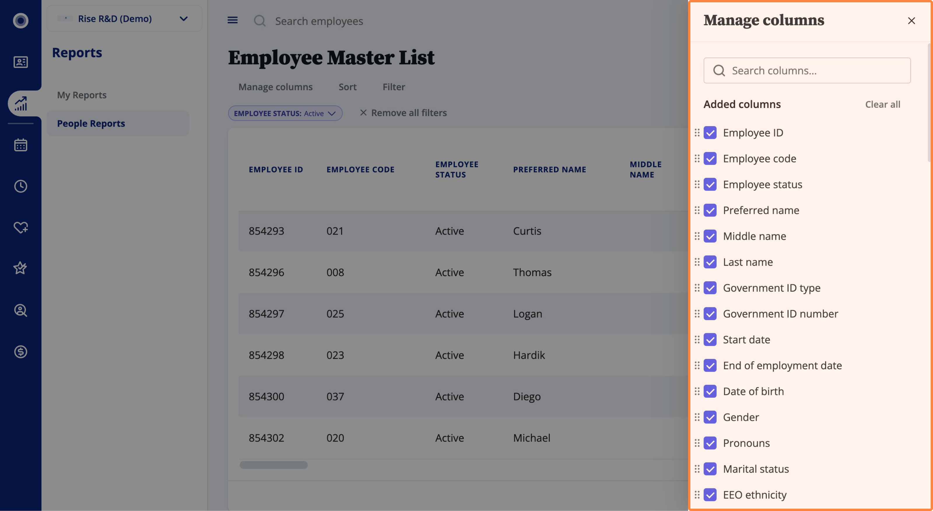Viewport: 933px width, 511px height.
Task: Click the Sort toolbar option
Action: click(347, 87)
